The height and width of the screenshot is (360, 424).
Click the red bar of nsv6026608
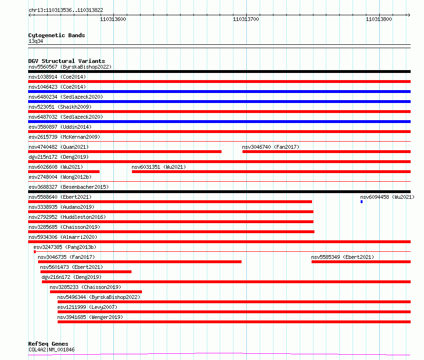tap(64, 172)
